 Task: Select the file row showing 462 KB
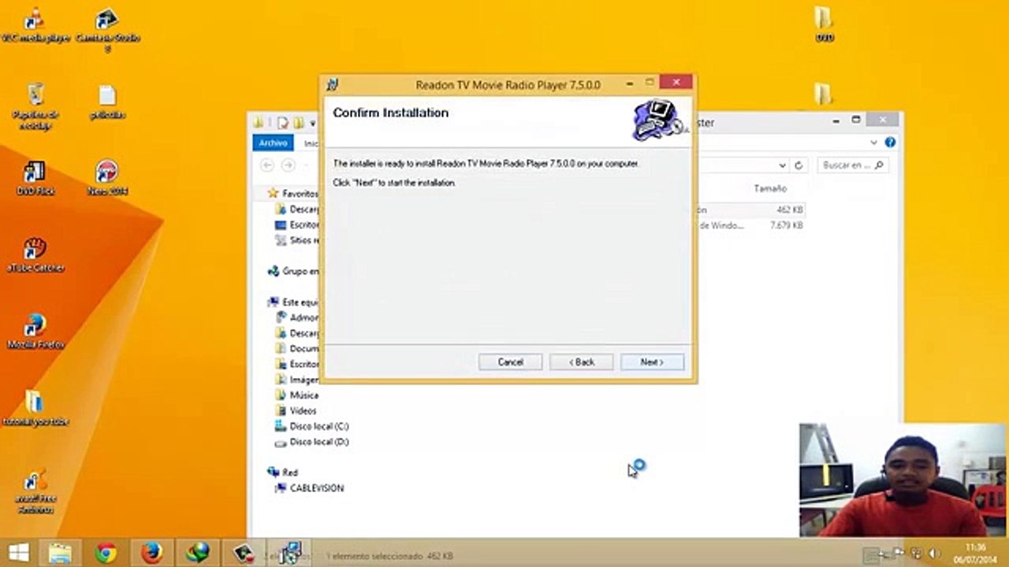click(752, 210)
